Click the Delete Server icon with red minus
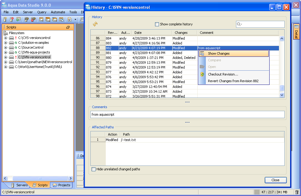The height and width of the screenshot is (196, 301). point(12,19)
